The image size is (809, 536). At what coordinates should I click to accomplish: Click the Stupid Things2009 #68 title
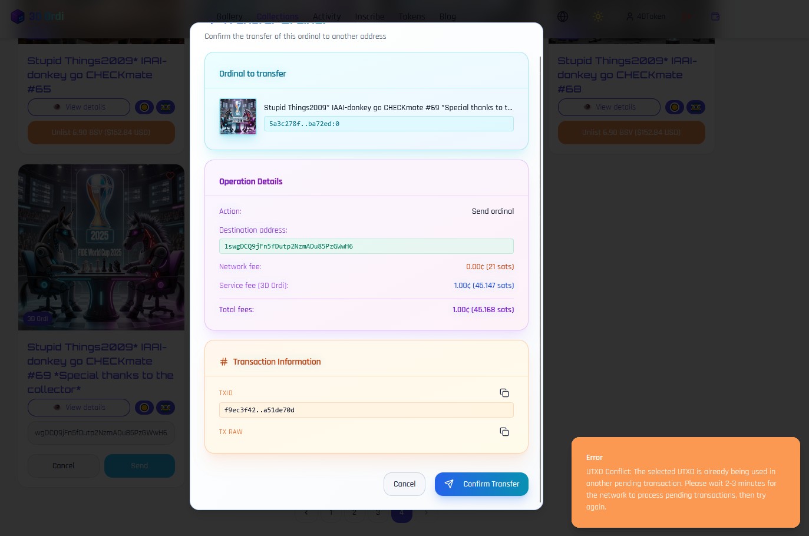click(628, 75)
